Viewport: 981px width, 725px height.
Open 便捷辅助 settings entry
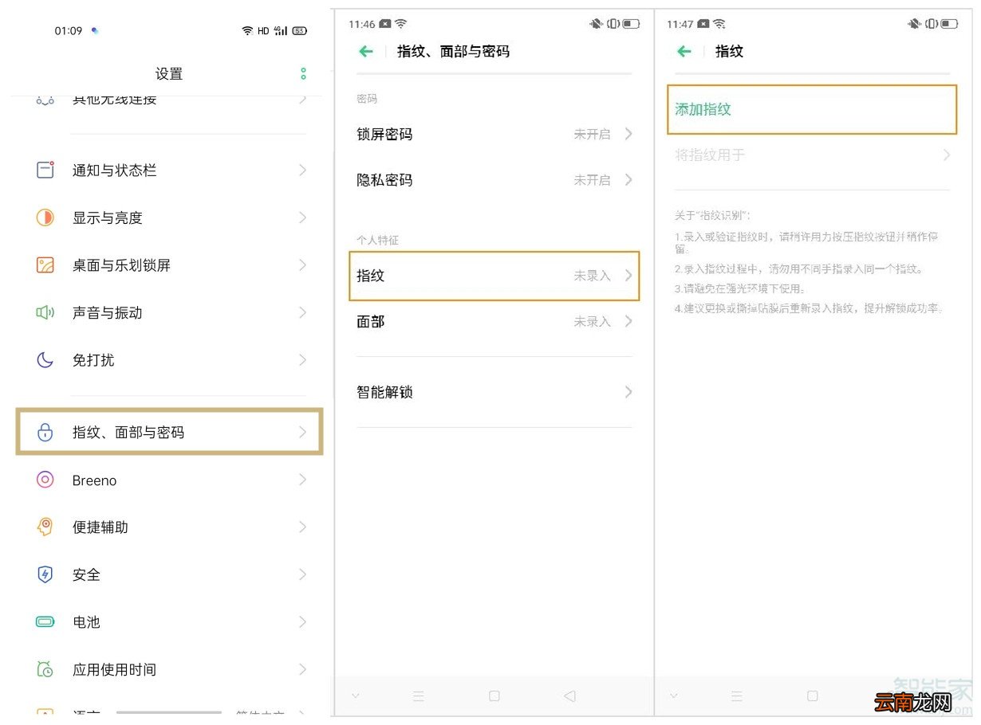[x=169, y=527]
